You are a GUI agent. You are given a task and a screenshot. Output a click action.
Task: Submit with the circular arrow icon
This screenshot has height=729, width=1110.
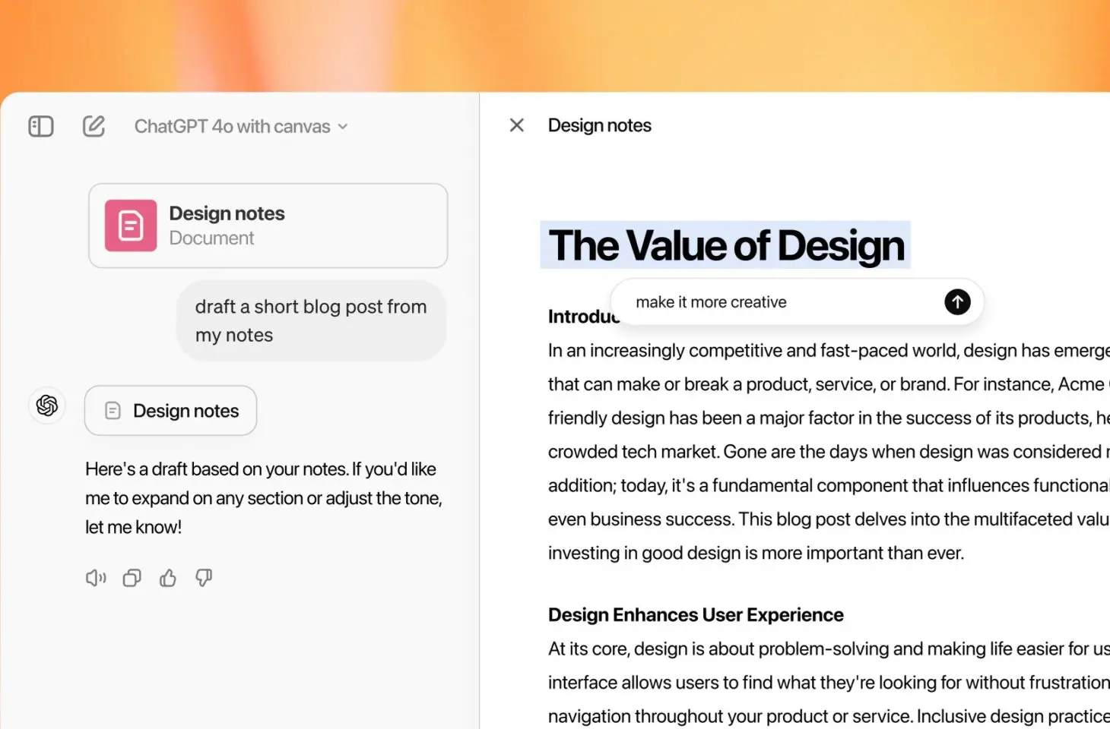(957, 301)
